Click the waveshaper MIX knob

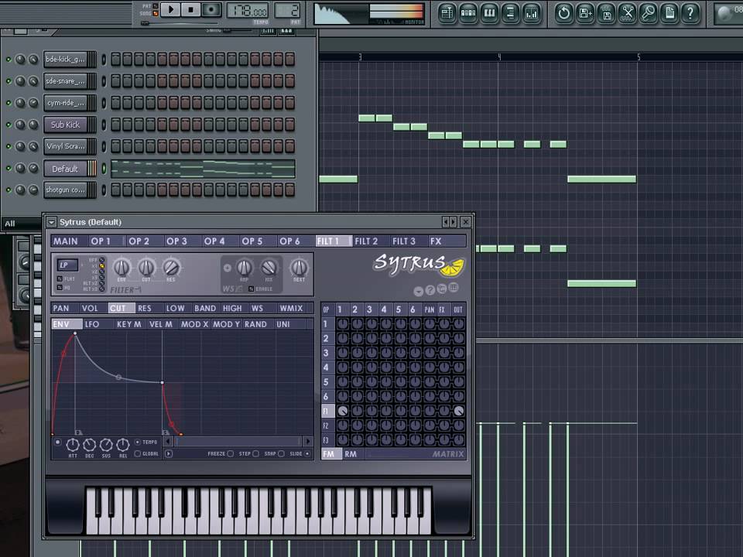point(269,268)
